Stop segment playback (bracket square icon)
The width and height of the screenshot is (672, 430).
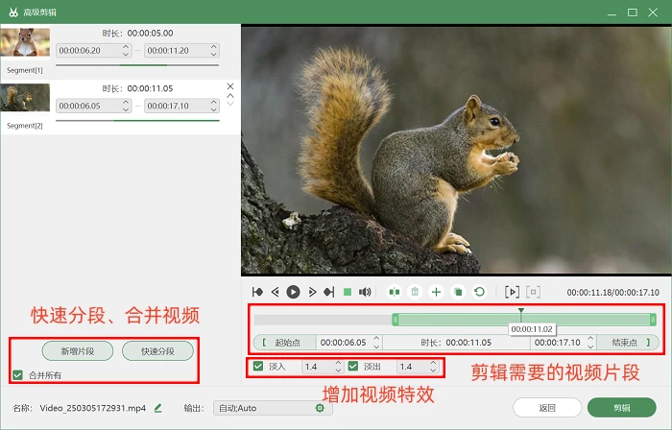tap(533, 292)
